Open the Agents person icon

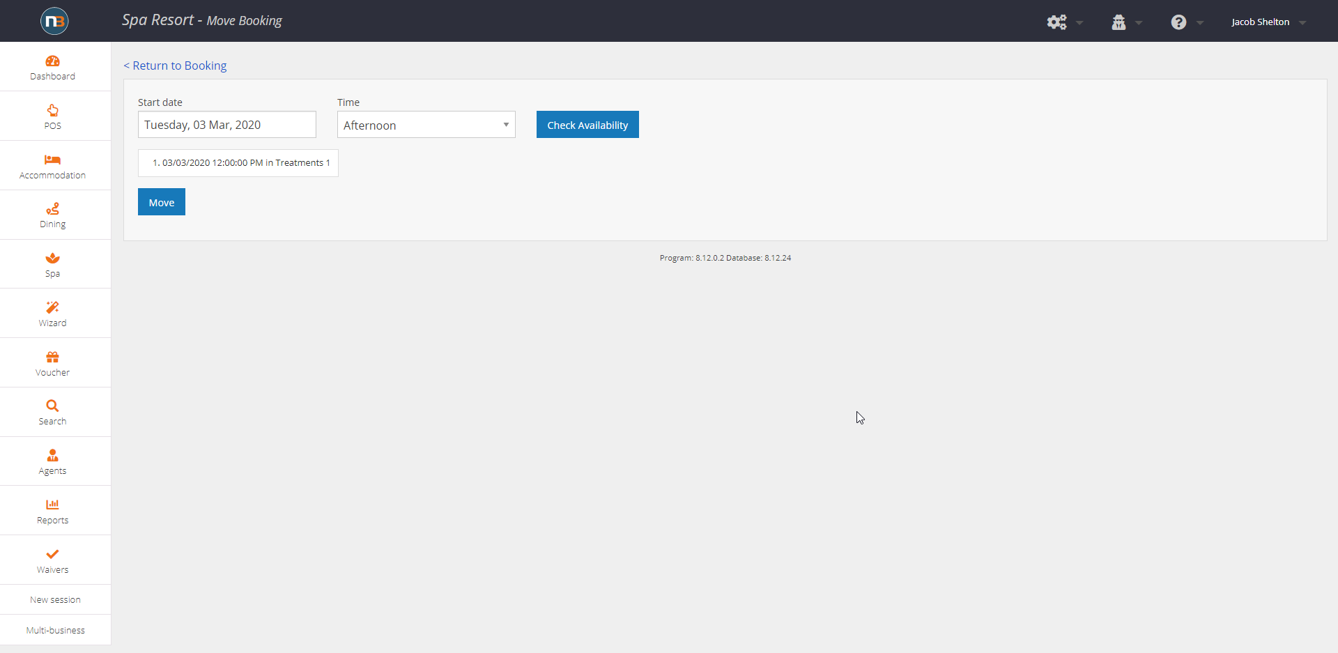pos(52,455)
